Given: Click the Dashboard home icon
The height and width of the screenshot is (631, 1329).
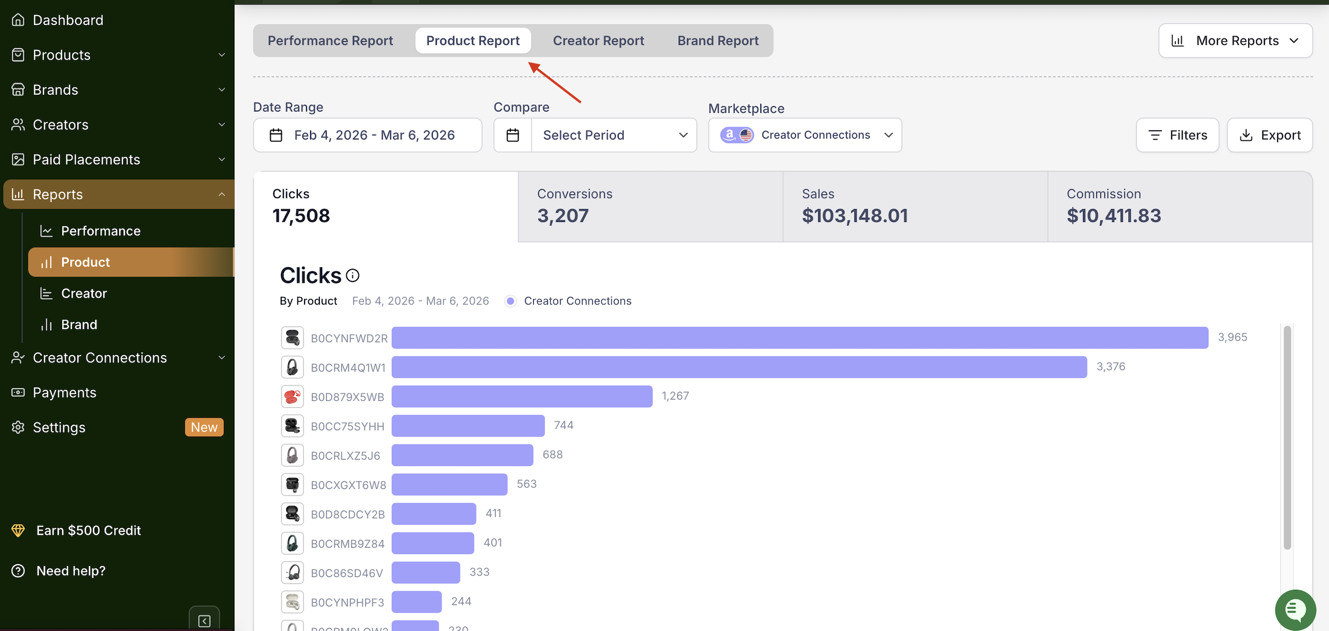Looking at the screenshot, I should click(18, 20).
